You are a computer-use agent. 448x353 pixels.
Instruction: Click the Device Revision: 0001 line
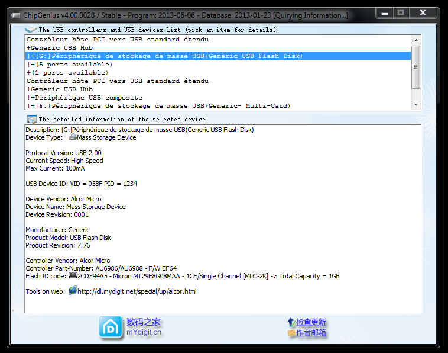coord(57,214)
